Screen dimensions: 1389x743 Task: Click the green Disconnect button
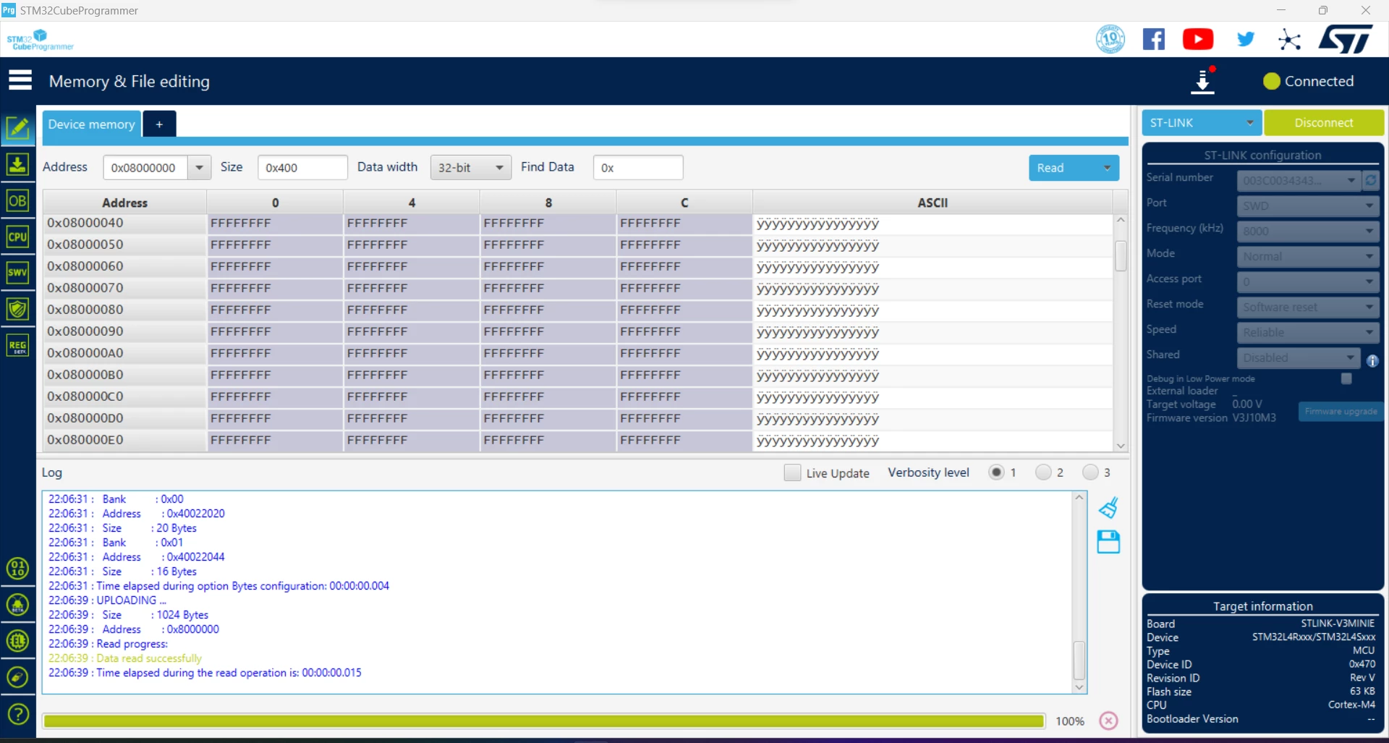pyautogui.click(x=1324, y=123)
